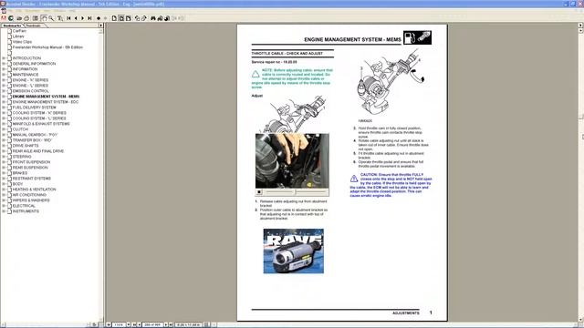Set Fit in Window page view

(121, 18)
